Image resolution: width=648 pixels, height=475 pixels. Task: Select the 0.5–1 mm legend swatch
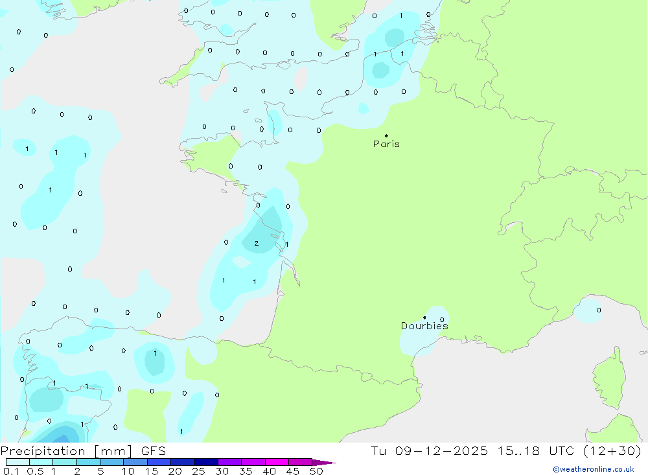(41, 462)
